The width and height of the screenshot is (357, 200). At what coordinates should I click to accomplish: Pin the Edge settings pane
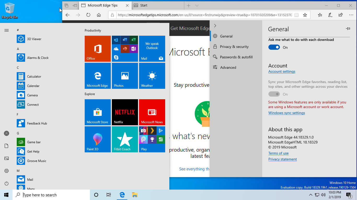tap(348, 29)
